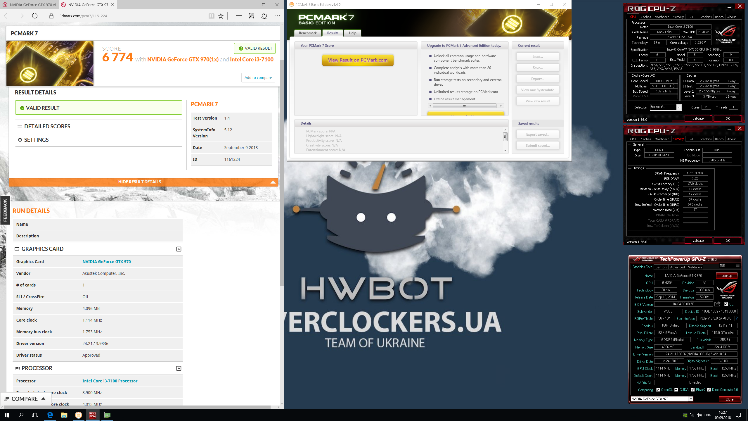The image size is (748, 421).
Task: Collapse the GRAPHICS CARD section
Action: (179, 249)
